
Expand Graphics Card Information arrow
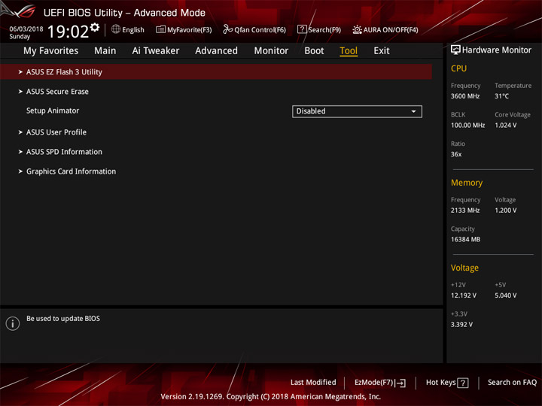coord(20,171)
